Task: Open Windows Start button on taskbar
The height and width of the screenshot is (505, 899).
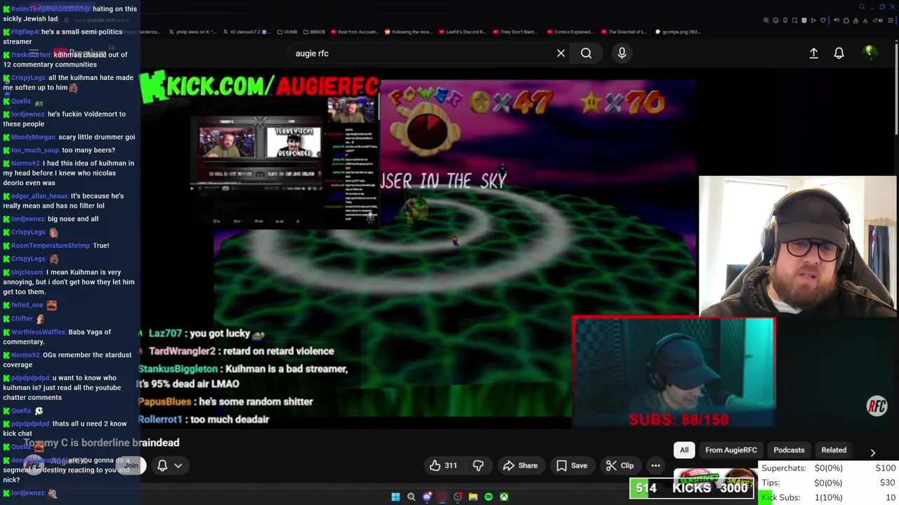Action: [x=395, y=497]
